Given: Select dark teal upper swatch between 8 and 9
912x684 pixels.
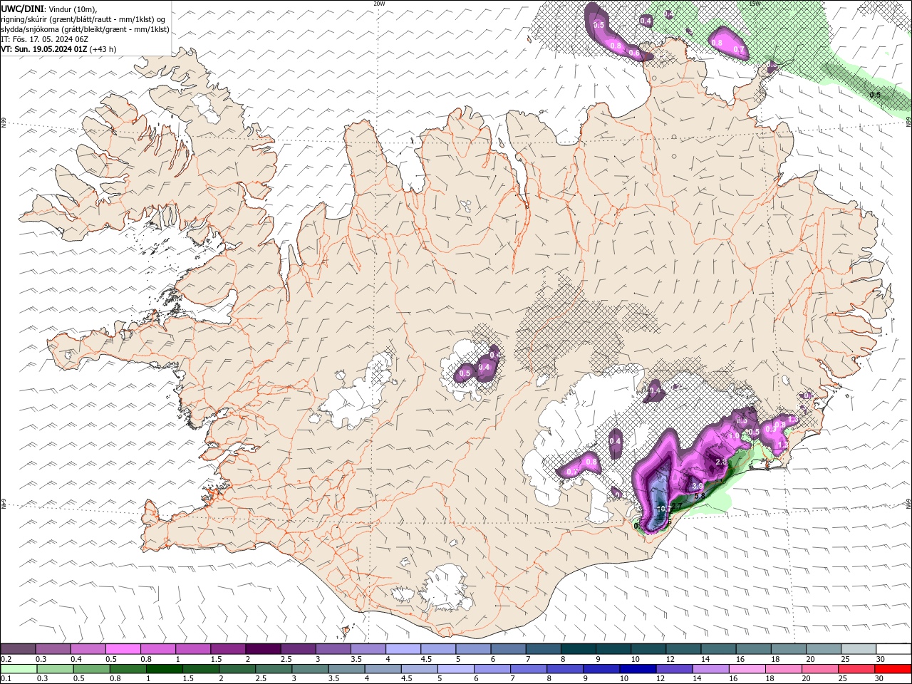Looking at the screenshot, I should pos(579,649).
